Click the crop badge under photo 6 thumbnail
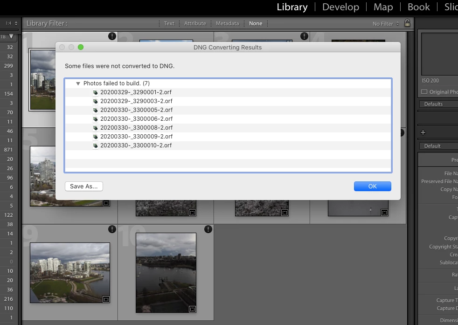The height and width of the screenshot is (325, 458). click(192, 213)
